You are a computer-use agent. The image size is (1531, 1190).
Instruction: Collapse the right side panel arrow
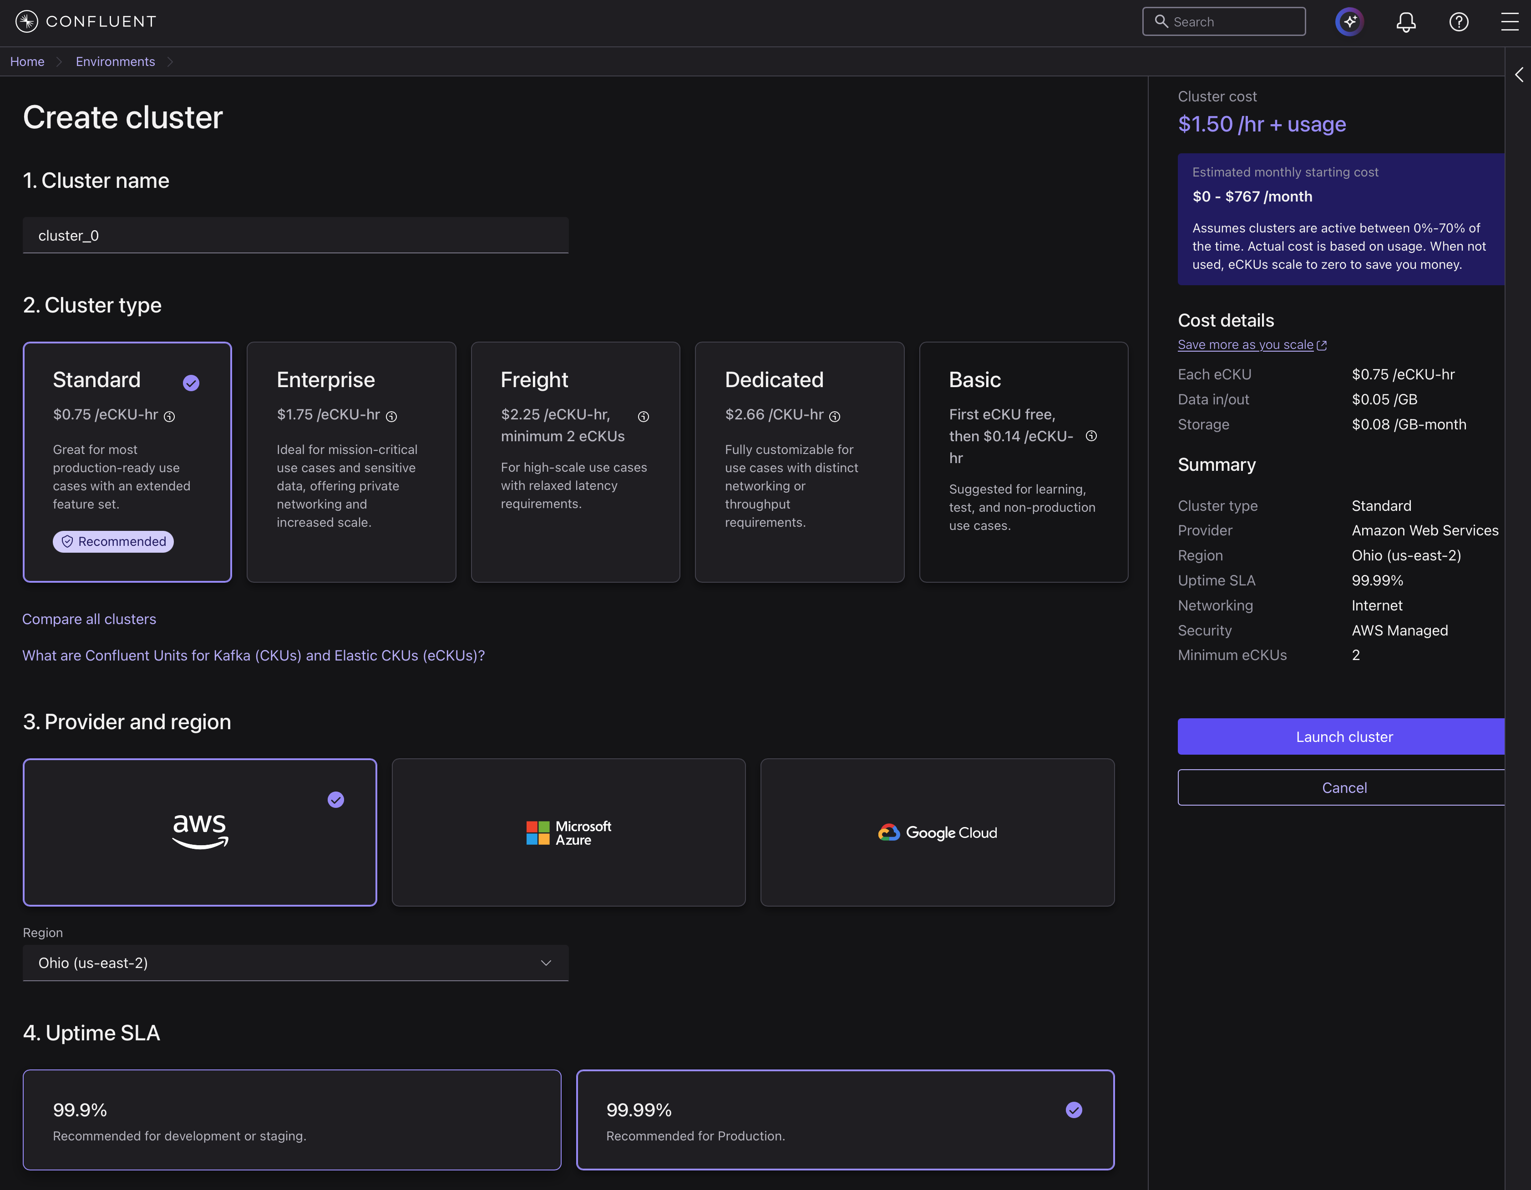[1518, 74]
